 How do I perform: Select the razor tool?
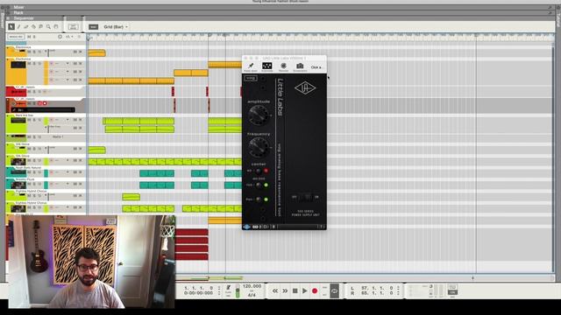[x=33, y=27]
